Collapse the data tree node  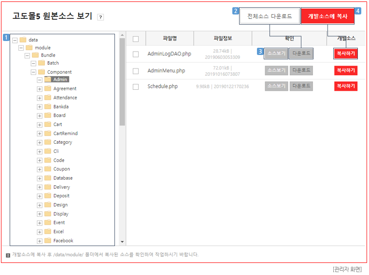tap(15, 40)
